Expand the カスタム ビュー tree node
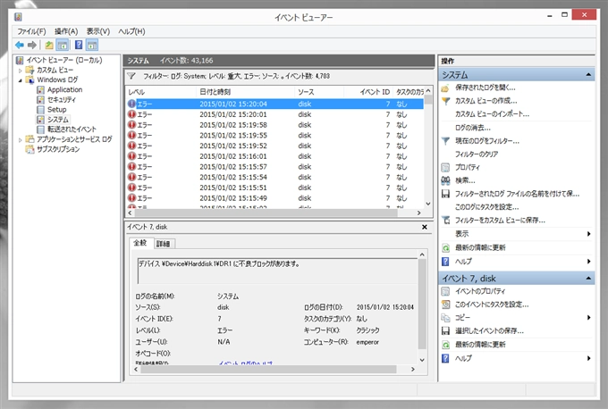 point(21,71)
